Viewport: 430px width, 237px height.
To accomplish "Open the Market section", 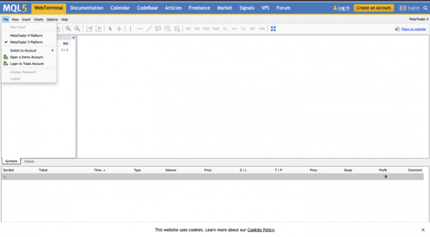I will click(225, 8).
